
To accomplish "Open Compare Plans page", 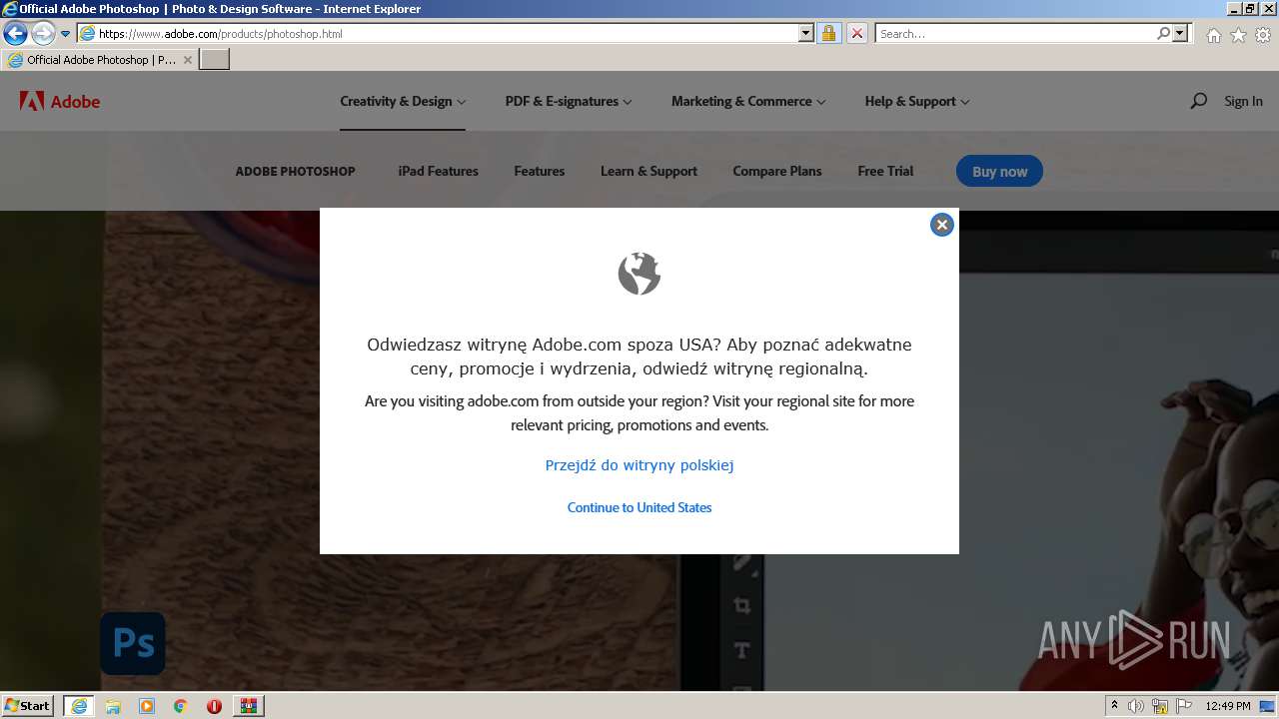I will tap(776, 171).
